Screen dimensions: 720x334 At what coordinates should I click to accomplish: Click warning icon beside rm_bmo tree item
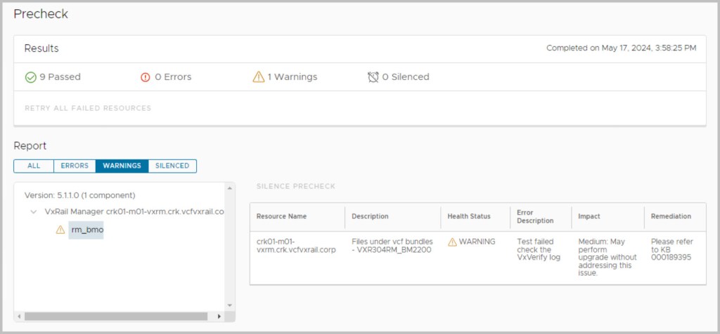click(x=60, y=229)
